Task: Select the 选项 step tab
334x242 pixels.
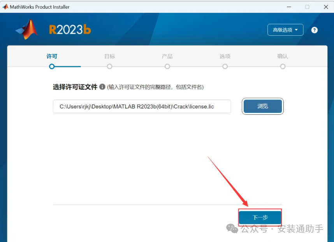Action: 225,56
